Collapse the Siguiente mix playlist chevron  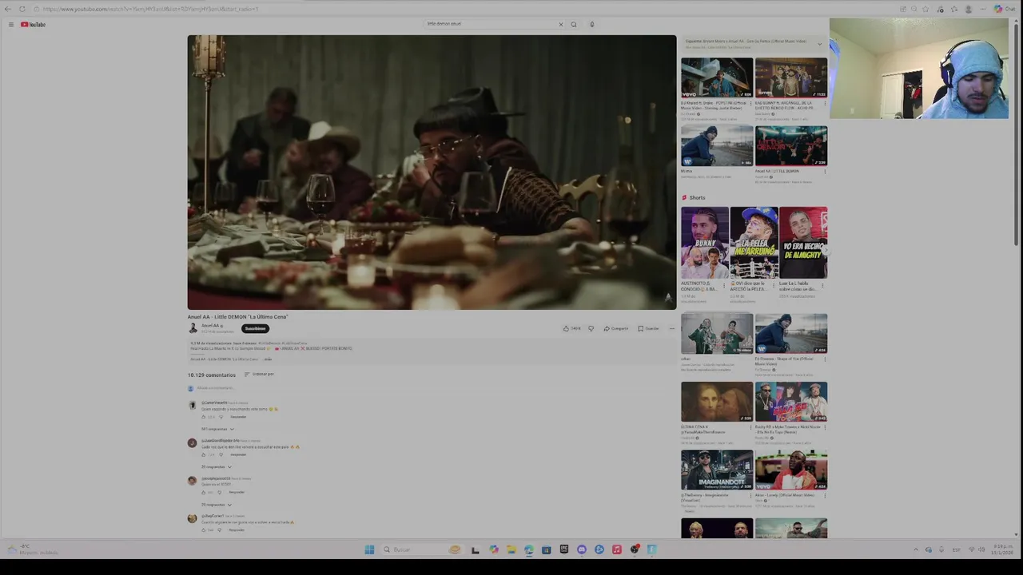tap(819, 44)
